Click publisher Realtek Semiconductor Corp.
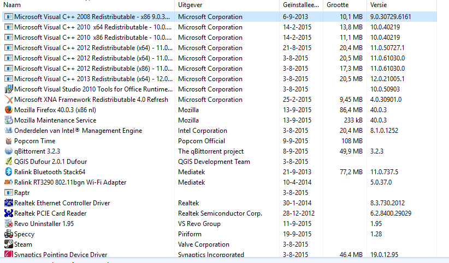 [x=220, y=213]
